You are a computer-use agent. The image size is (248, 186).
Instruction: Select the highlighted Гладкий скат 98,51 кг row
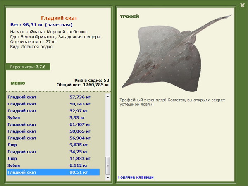click(53, 172)
